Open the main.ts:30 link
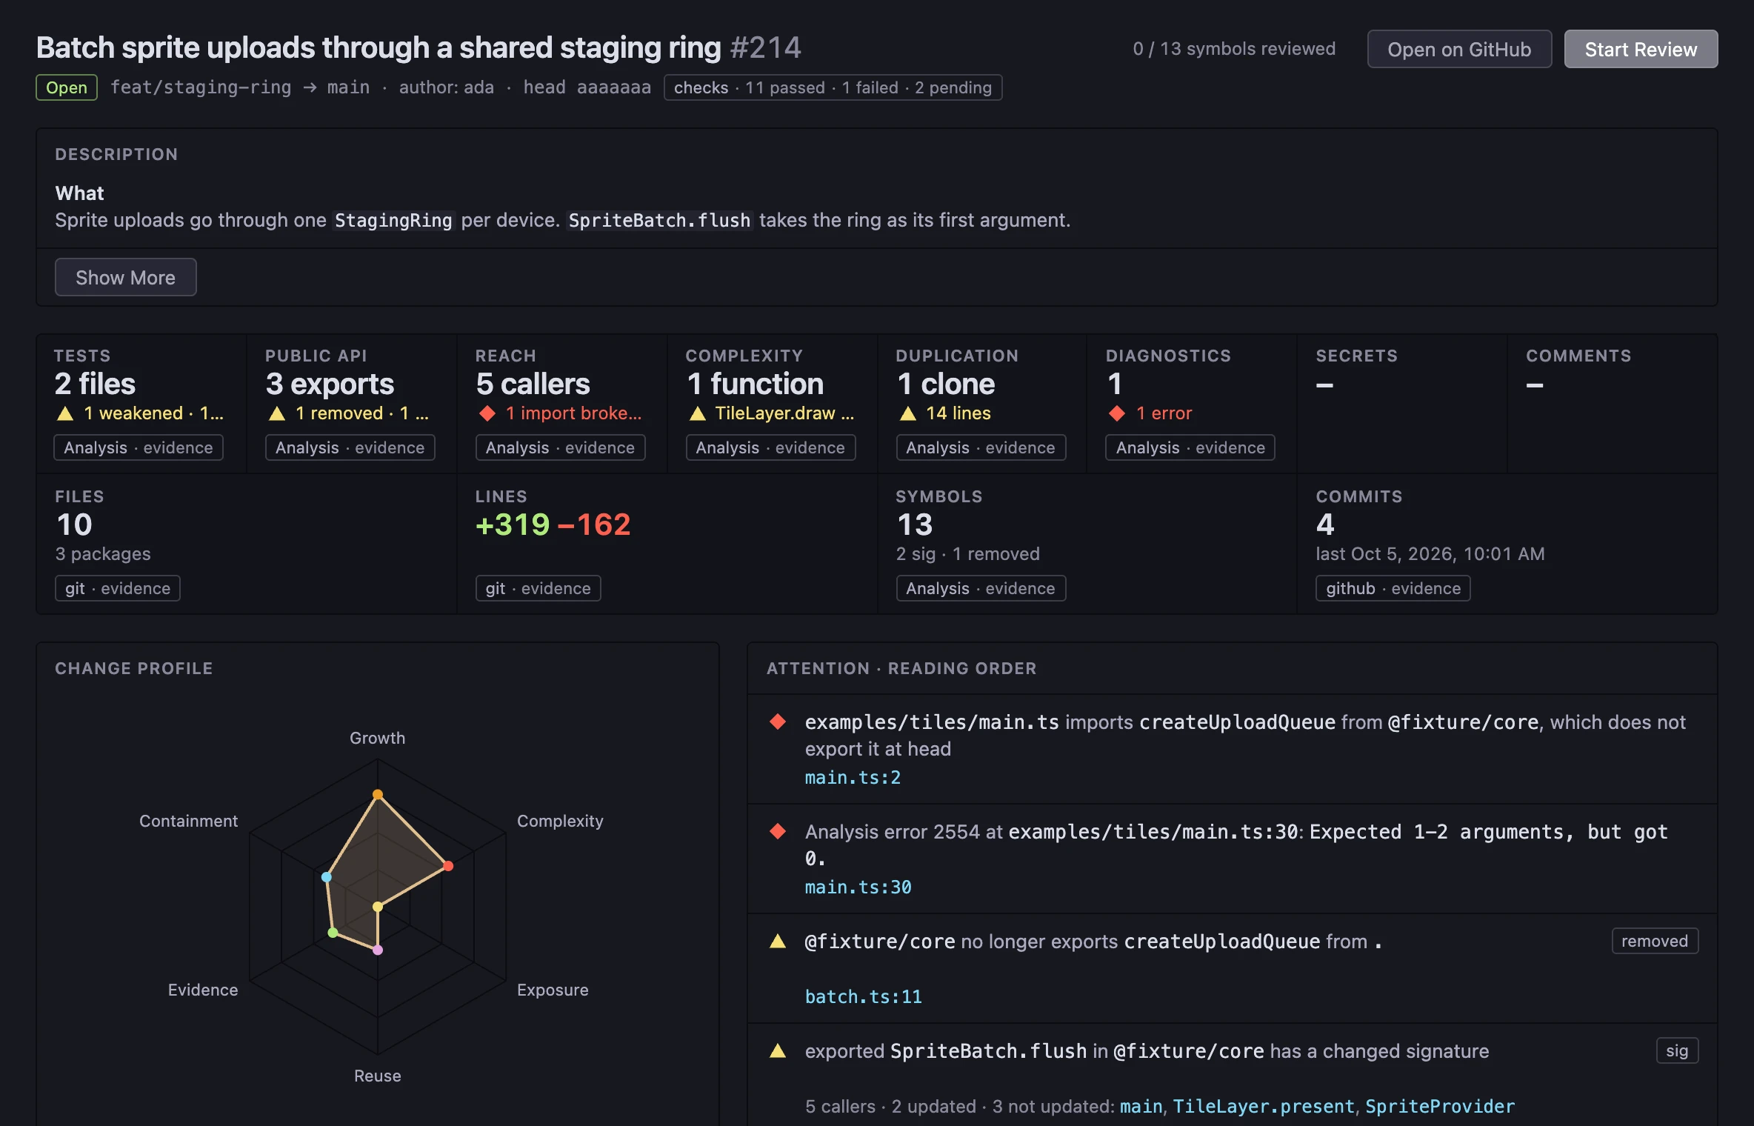This screenshot has width=1754, height=1126. pyautogui.click(x=858, y=887)
